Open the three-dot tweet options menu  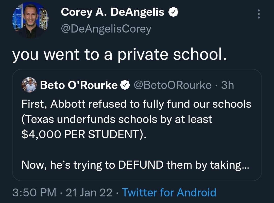(259, 14)
